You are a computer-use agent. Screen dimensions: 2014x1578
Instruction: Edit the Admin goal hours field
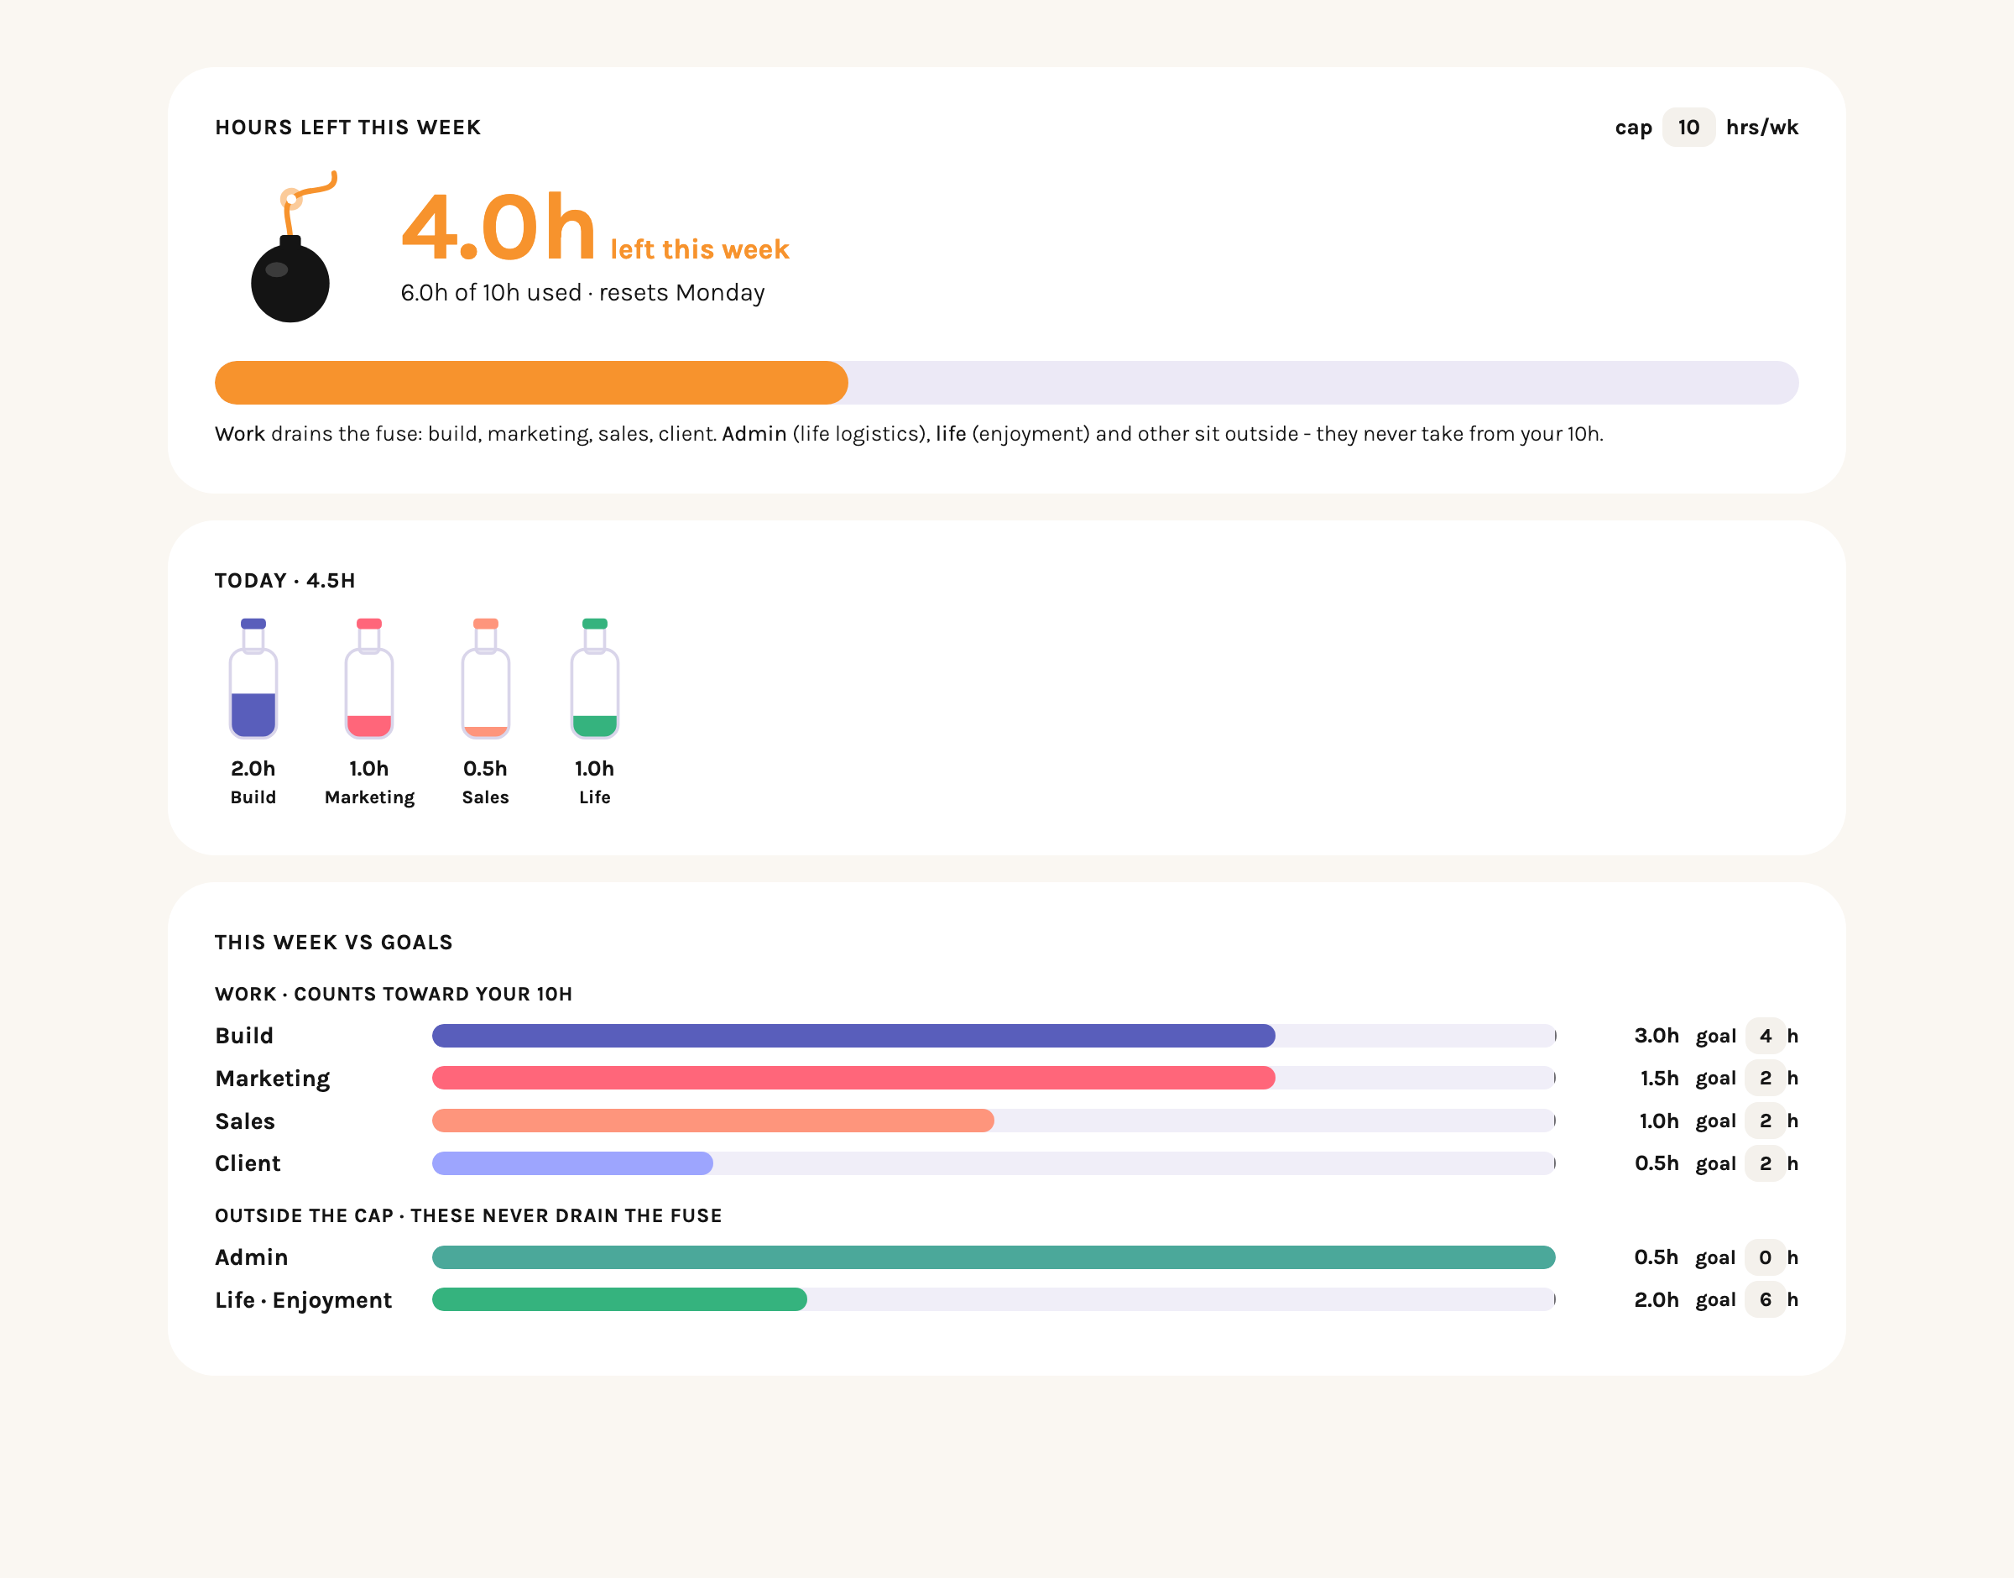[1765, 1257]
